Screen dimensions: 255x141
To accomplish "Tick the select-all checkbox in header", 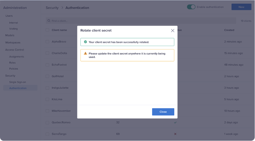I will click(x=47, y=30).
